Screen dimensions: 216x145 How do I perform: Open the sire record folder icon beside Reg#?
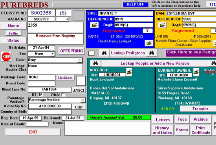[94, 25]
